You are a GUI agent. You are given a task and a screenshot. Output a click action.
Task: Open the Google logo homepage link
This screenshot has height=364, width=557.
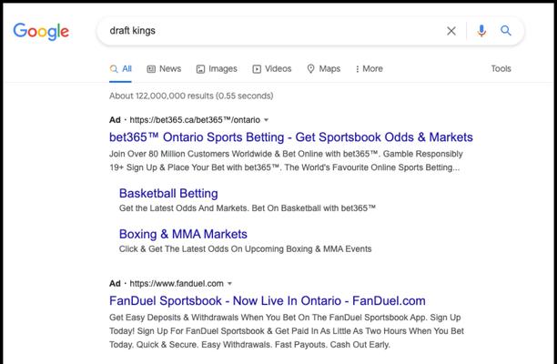(41, 32)
